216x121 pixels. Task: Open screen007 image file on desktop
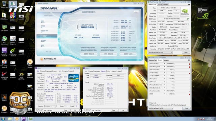(21, 17)
